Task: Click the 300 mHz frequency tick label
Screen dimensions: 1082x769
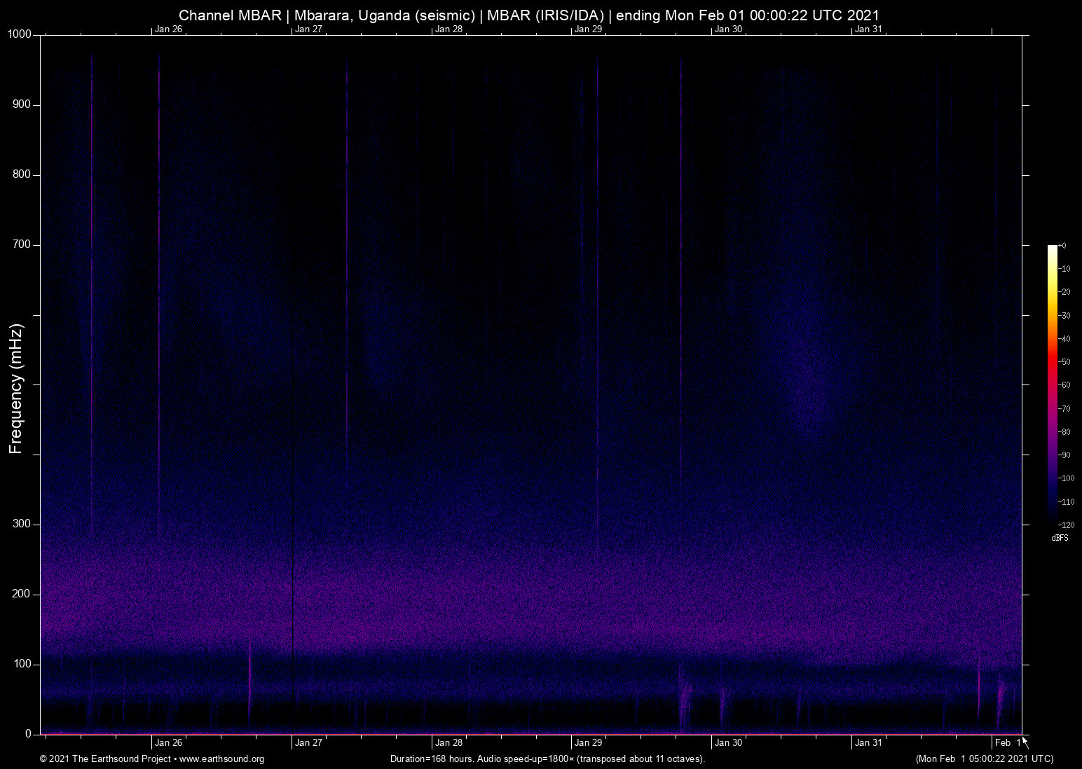Action: [x=22, y=524]
